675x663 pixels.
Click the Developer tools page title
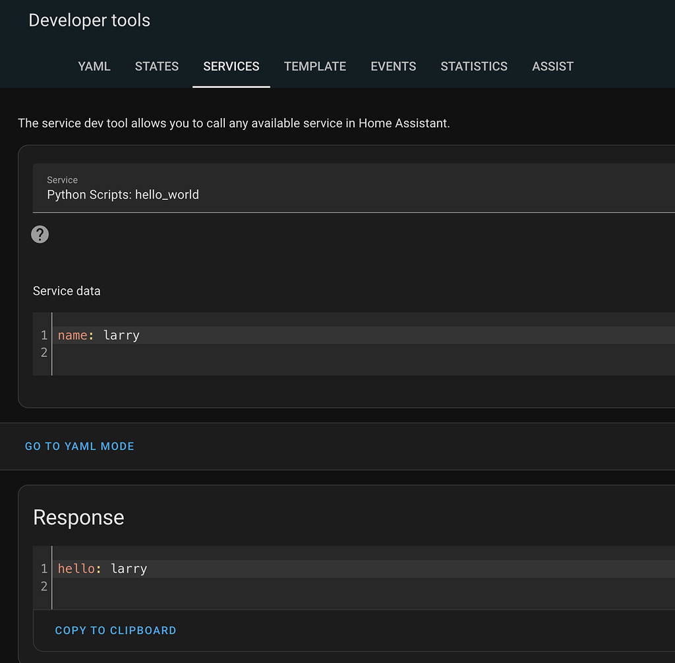[x=89, y=20]
